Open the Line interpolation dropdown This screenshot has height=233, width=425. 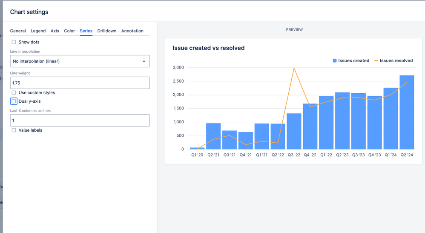[x=80, y=61]
